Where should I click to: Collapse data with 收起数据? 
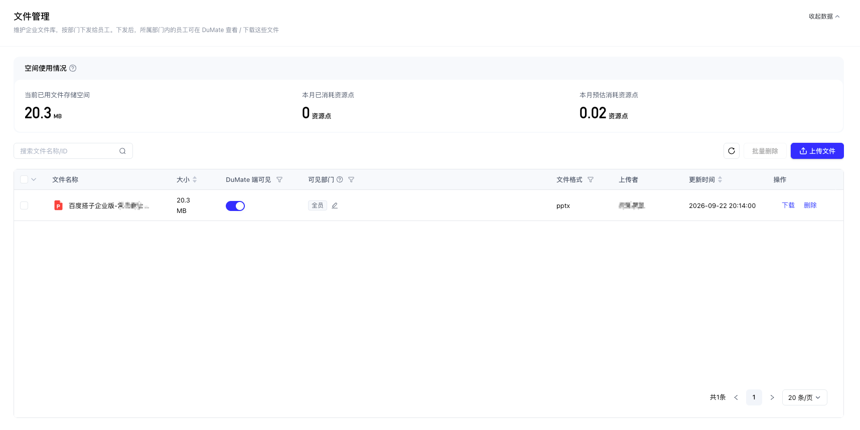824,17
